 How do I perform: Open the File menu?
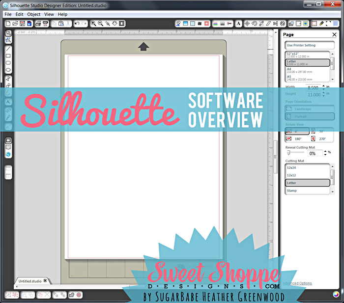click(x=8, y=14)
